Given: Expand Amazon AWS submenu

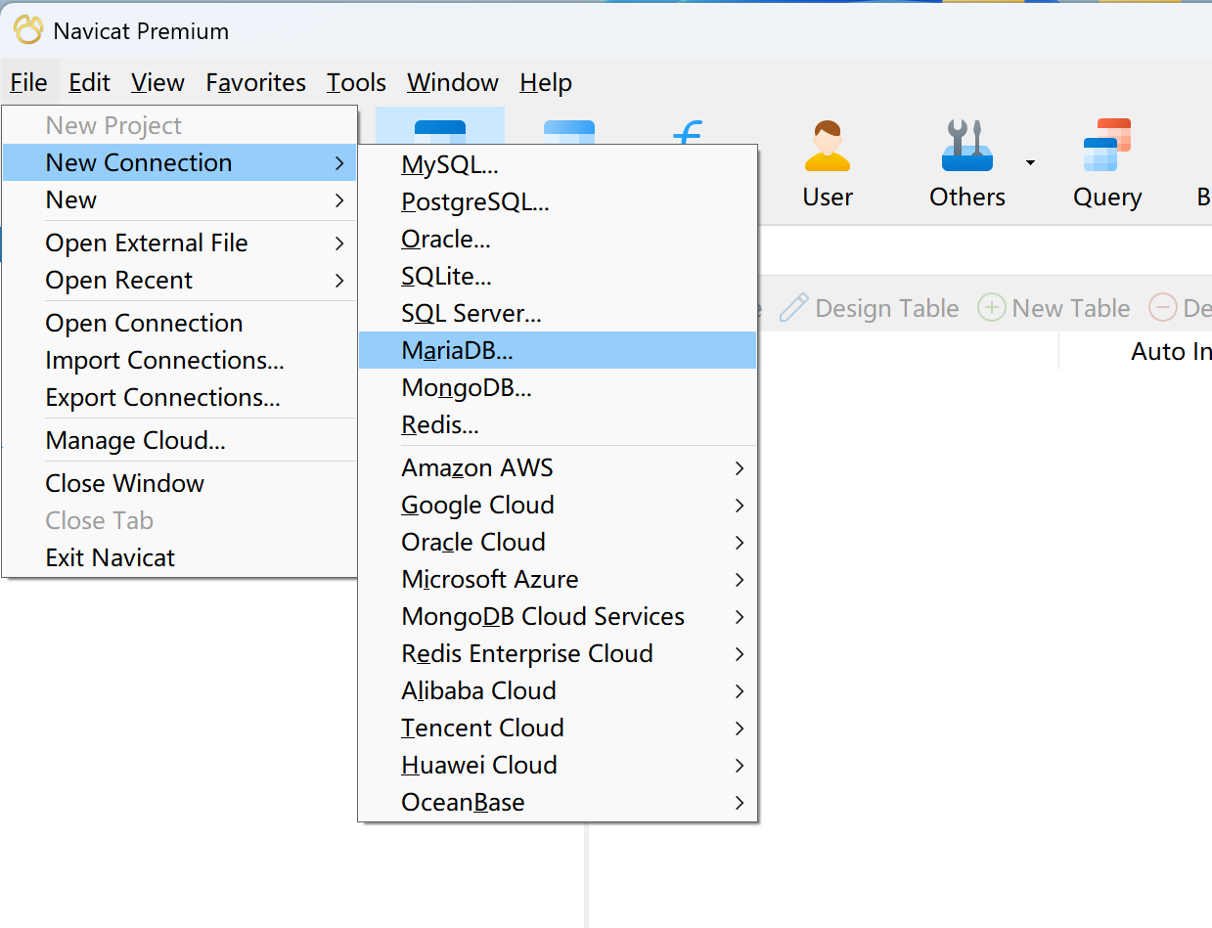Looking at the screenshot, I should click(x=558, y=467).
